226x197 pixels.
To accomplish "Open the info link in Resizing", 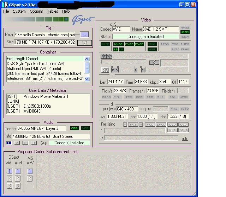I will coord(185,139).
